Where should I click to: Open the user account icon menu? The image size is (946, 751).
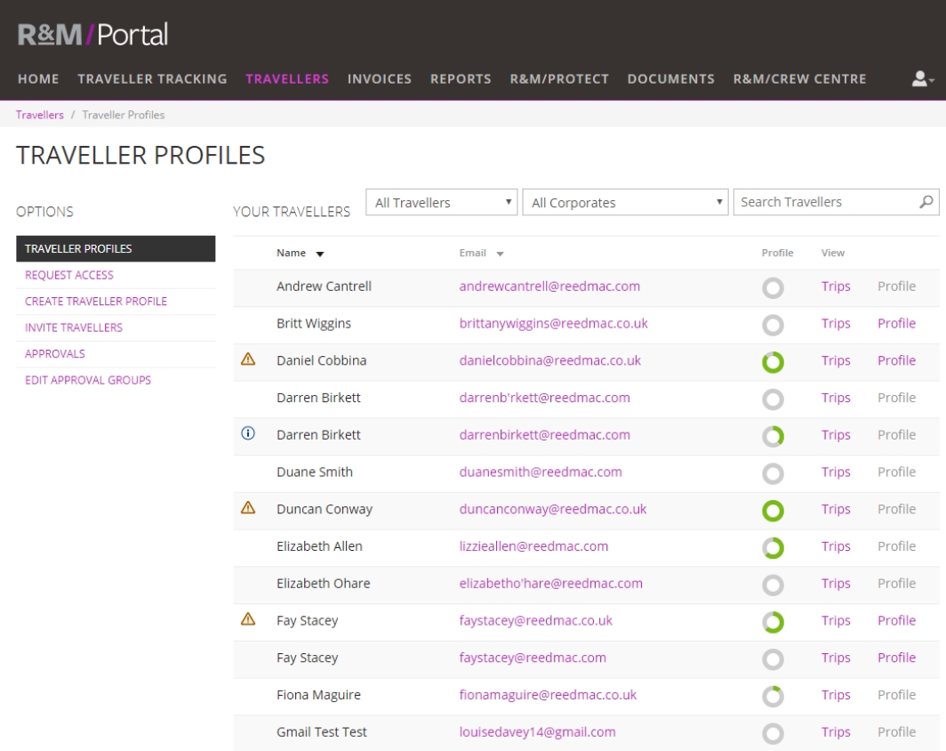click(924, 79)
